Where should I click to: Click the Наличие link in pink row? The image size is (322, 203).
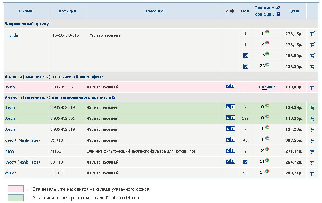[x=267, y=87]
